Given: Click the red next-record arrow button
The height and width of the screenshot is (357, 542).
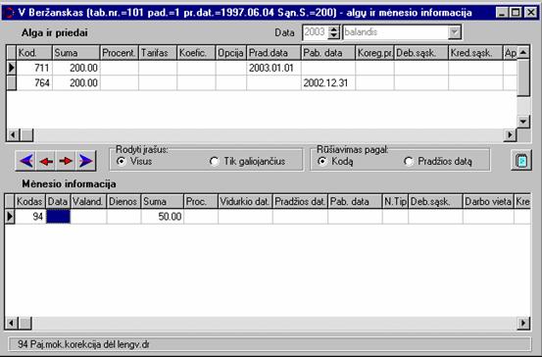Looking at the screenshot, I should (x=66, y=161).
